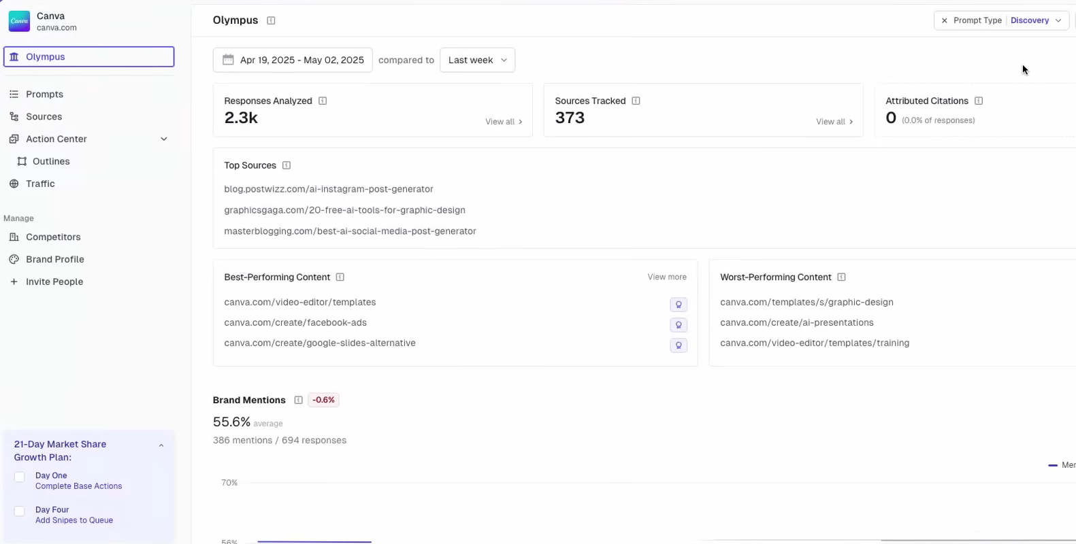Image resolution: width=1076 pixels, height=544 pixels.
Task: Click the lightbulb icon for canva.com/create/facebook-ads
Action: click(x=678, y=325)
